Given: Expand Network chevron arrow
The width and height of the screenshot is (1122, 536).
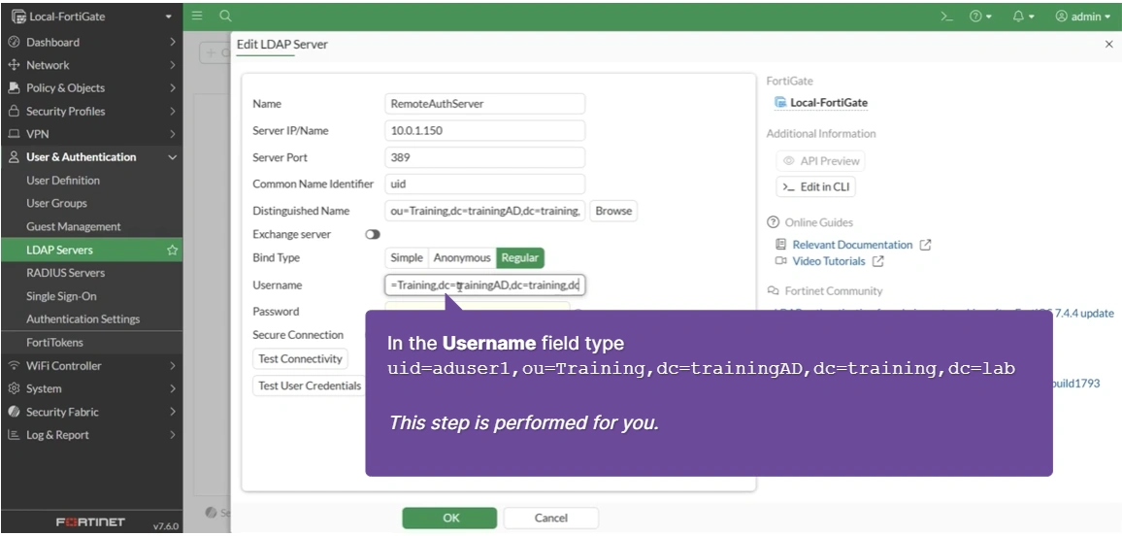Looking at the screenshot, I should pos(173,65).
